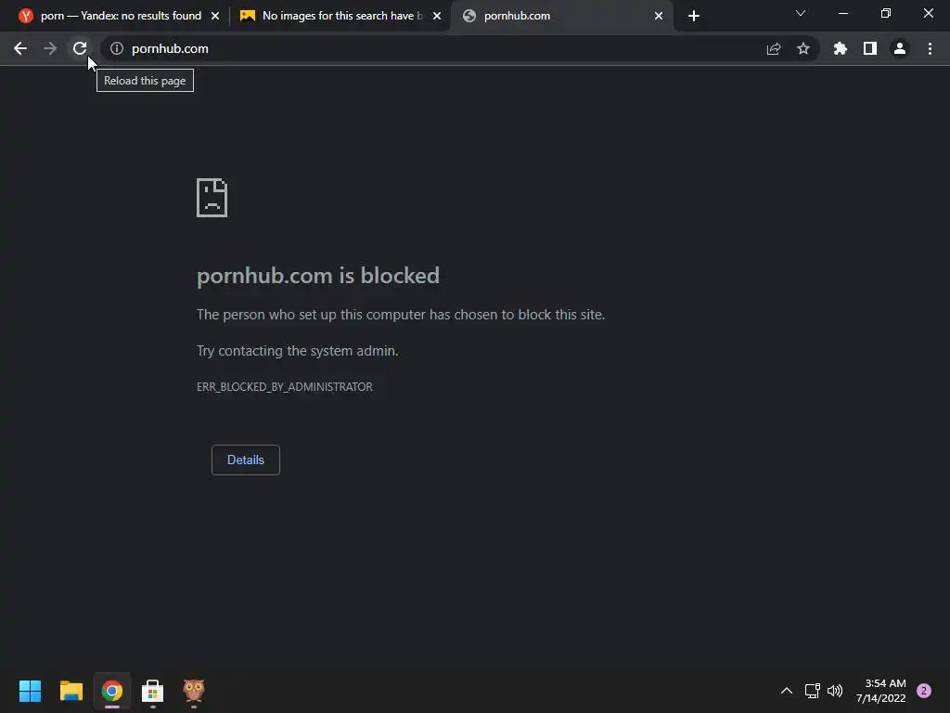Image resolution: width=950 pixels, height=713 pixels.
Task: Open notifications badge showing 2
Action: (x=924, y=691)
